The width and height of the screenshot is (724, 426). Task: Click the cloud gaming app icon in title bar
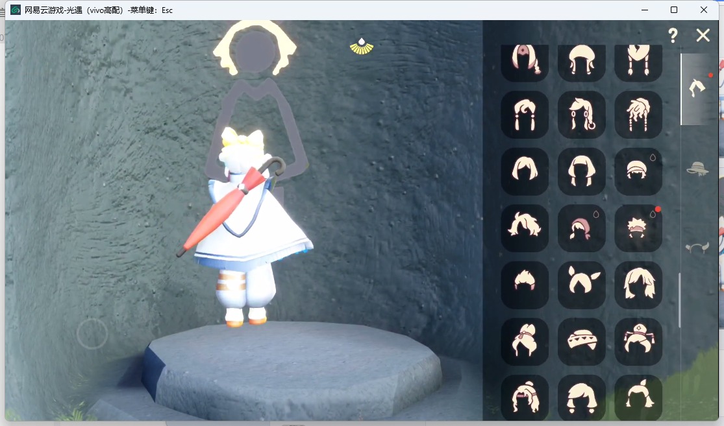pos(15,10)
